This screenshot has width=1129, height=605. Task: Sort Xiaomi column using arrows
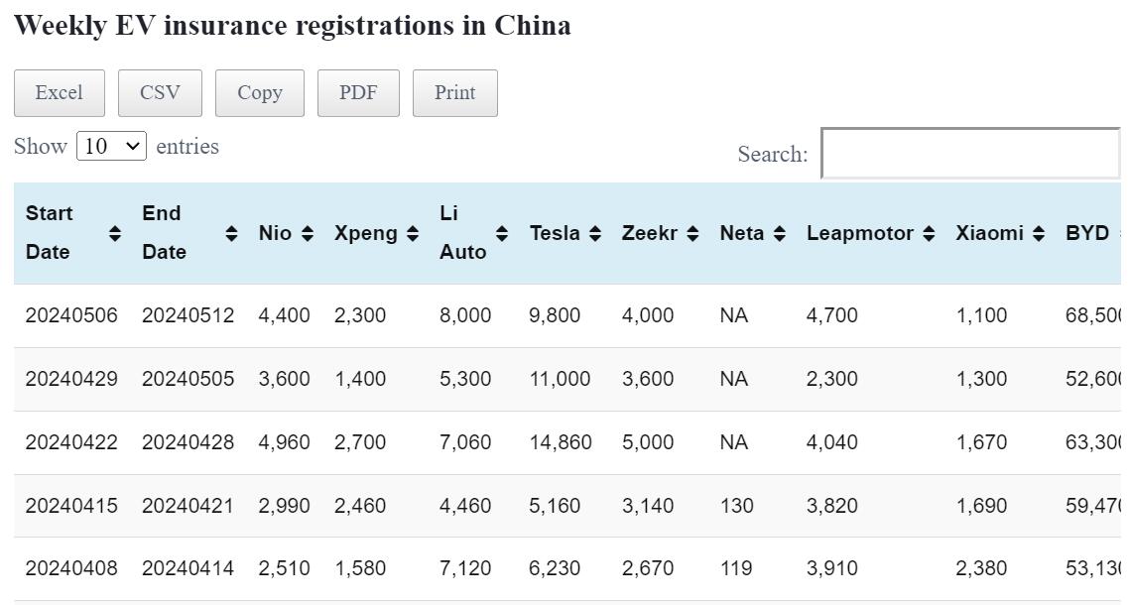click(x=1039, y=233)
